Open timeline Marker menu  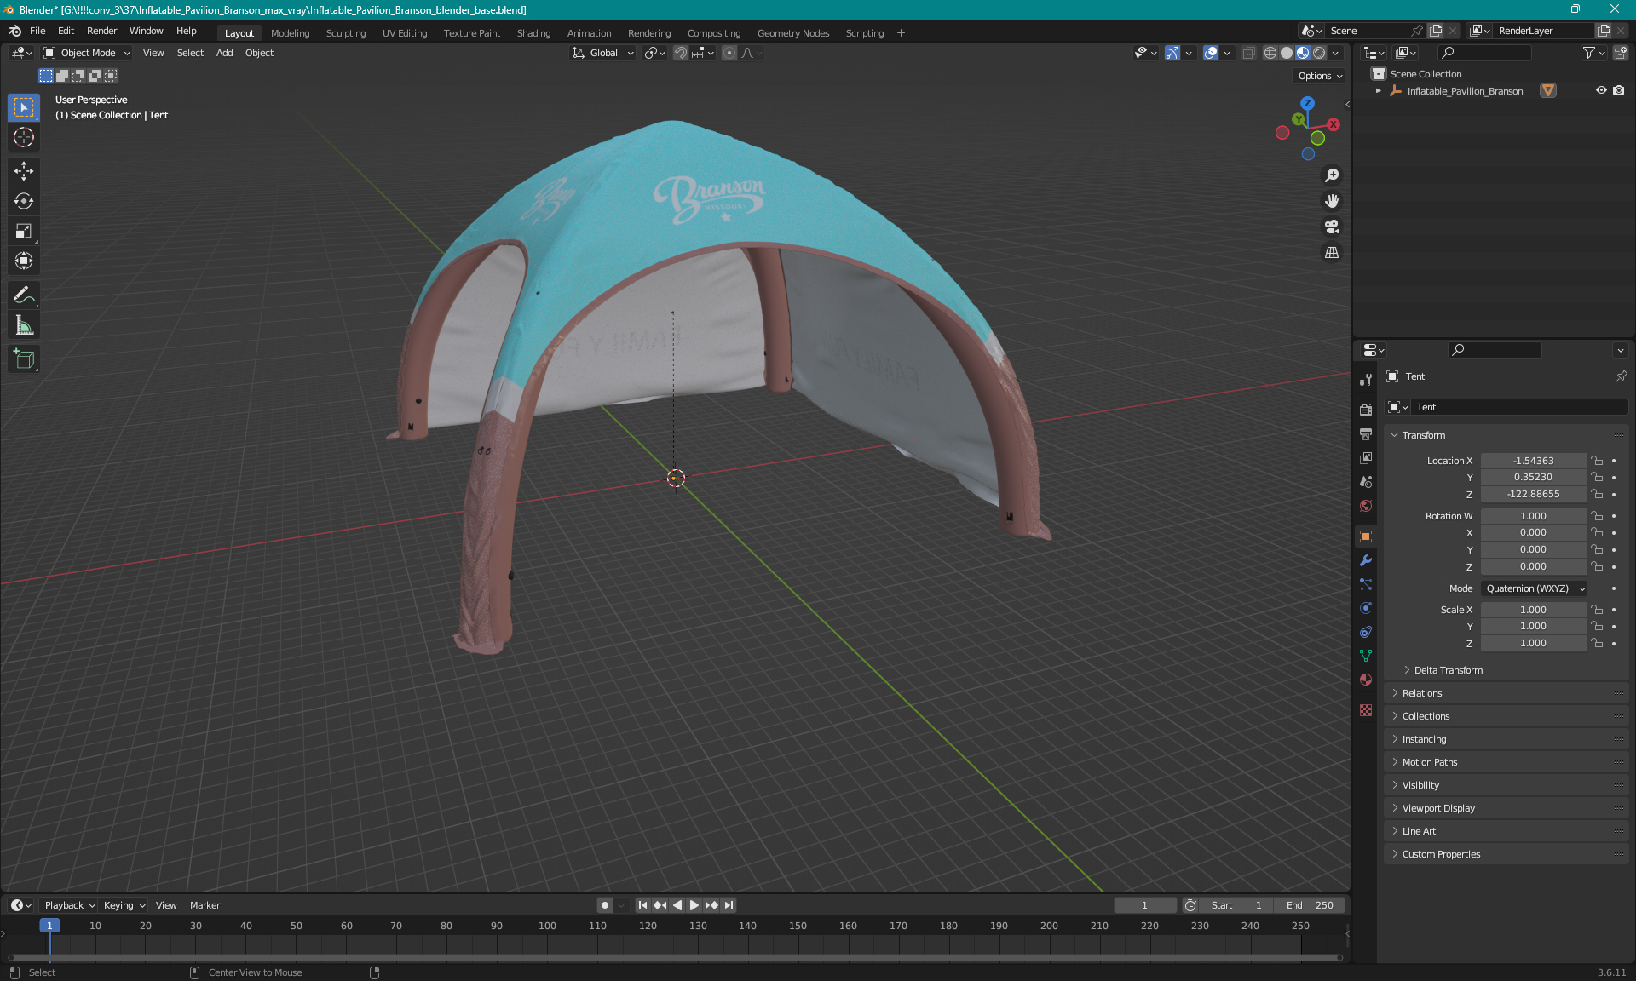coord(204,905)
